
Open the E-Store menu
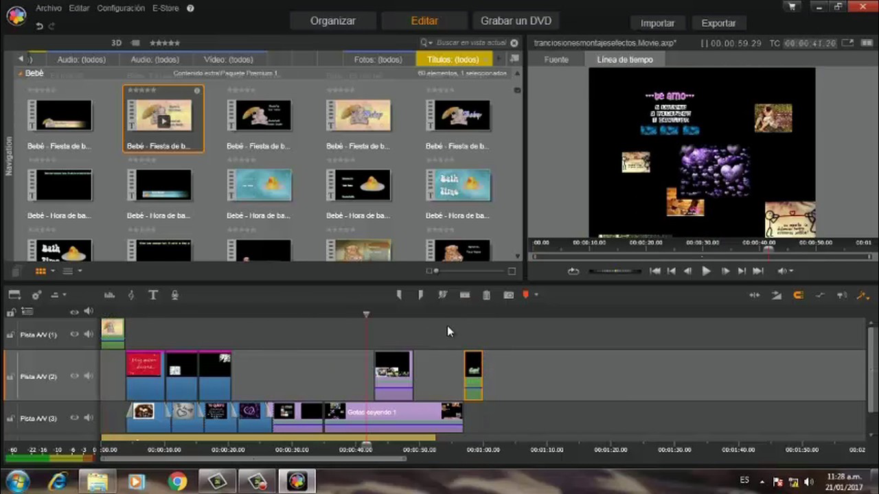(164, 8)
